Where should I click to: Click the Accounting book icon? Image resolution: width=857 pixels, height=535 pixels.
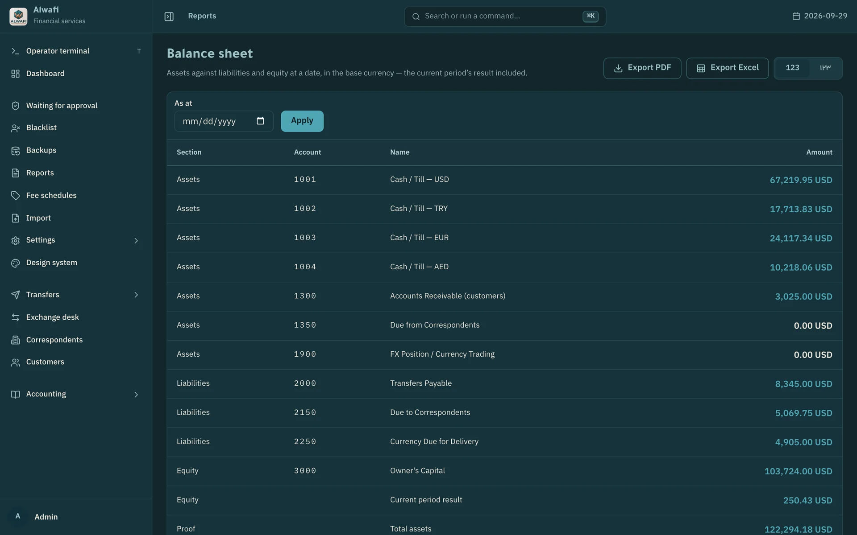click(x=15, y=395)
